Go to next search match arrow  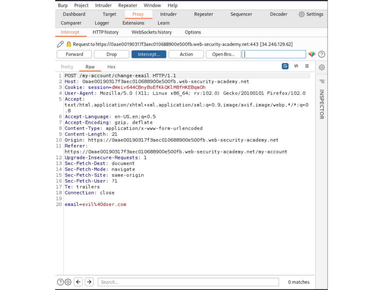coord(89,282)
